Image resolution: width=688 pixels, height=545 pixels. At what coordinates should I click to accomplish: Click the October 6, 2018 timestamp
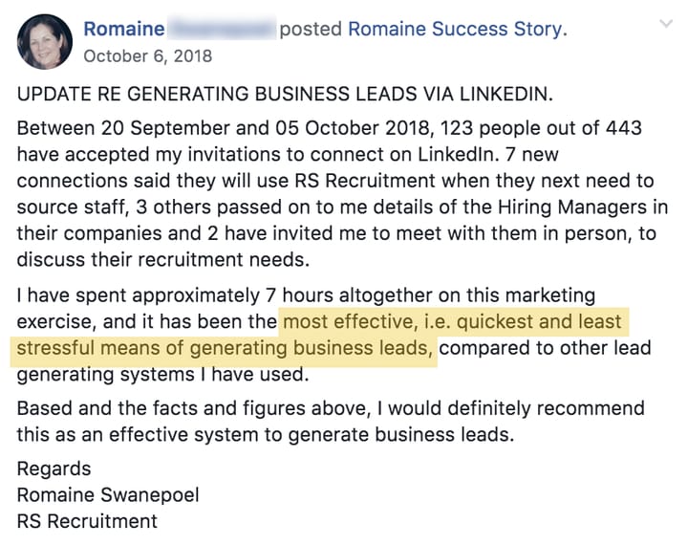147,55
